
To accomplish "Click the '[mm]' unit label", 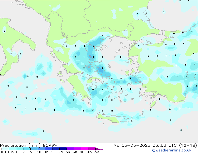I will (34, 146).
